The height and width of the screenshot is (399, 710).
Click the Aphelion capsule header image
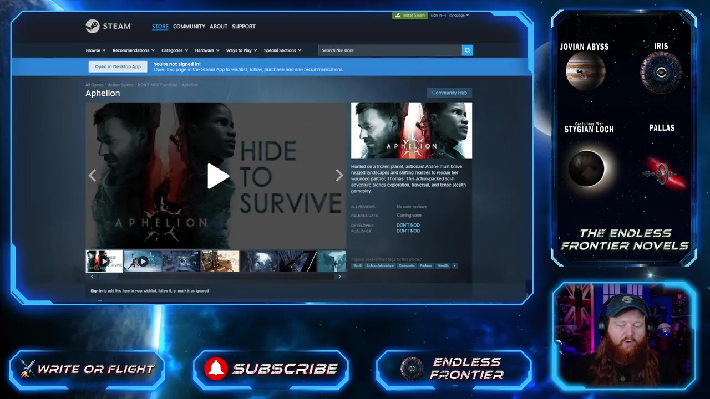pyautogui.click(x=412, y=131)
